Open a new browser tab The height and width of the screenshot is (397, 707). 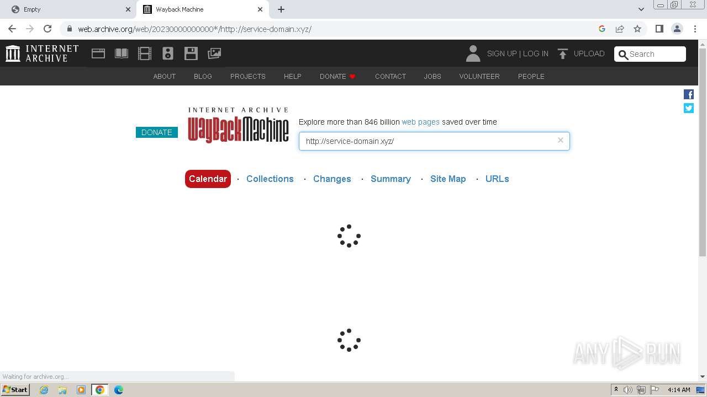(281, 9)
